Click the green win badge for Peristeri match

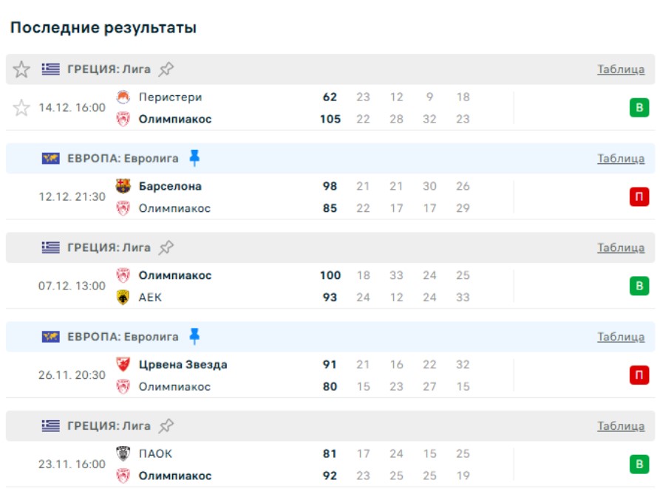tap(639, 108)
